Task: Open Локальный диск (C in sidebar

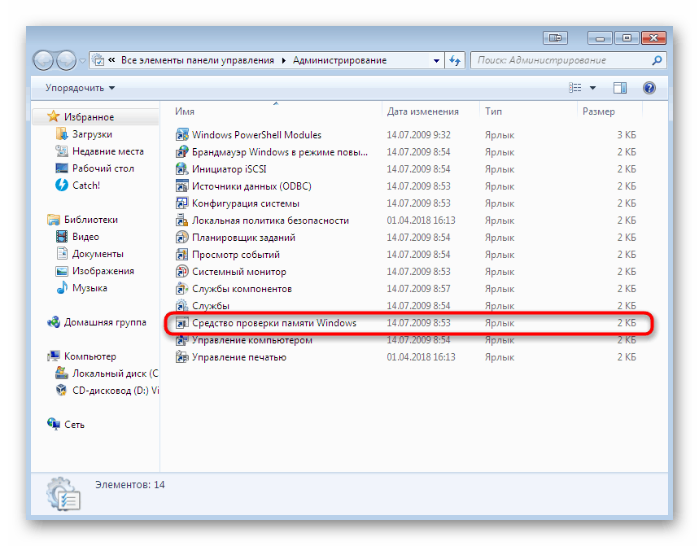Action: [115, 373]
